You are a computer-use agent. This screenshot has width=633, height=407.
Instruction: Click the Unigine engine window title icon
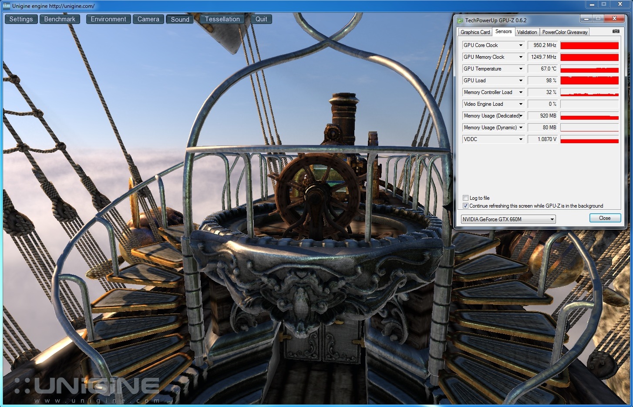click(7, 6)
